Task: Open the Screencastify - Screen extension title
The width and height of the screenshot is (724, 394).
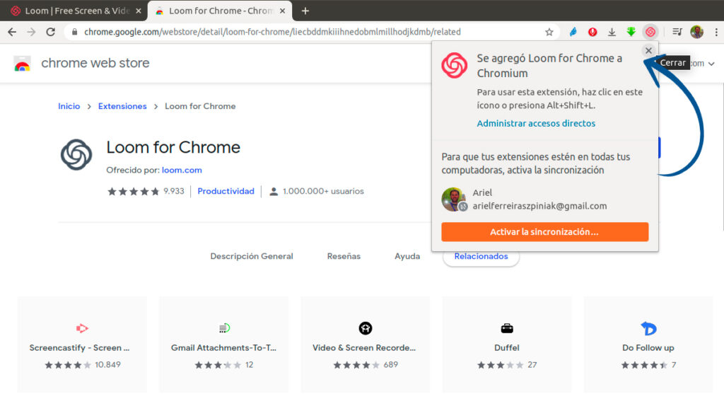Action: pyautogui.click(x=79, y=348)
